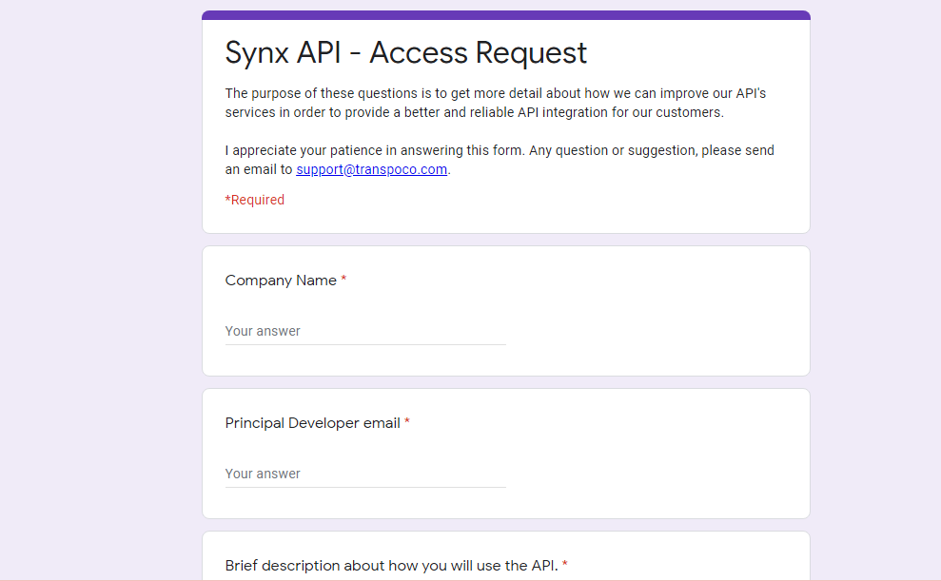Click the asterisk after the API description question
This screenshot has height=581, width=941.
point(565,564)
